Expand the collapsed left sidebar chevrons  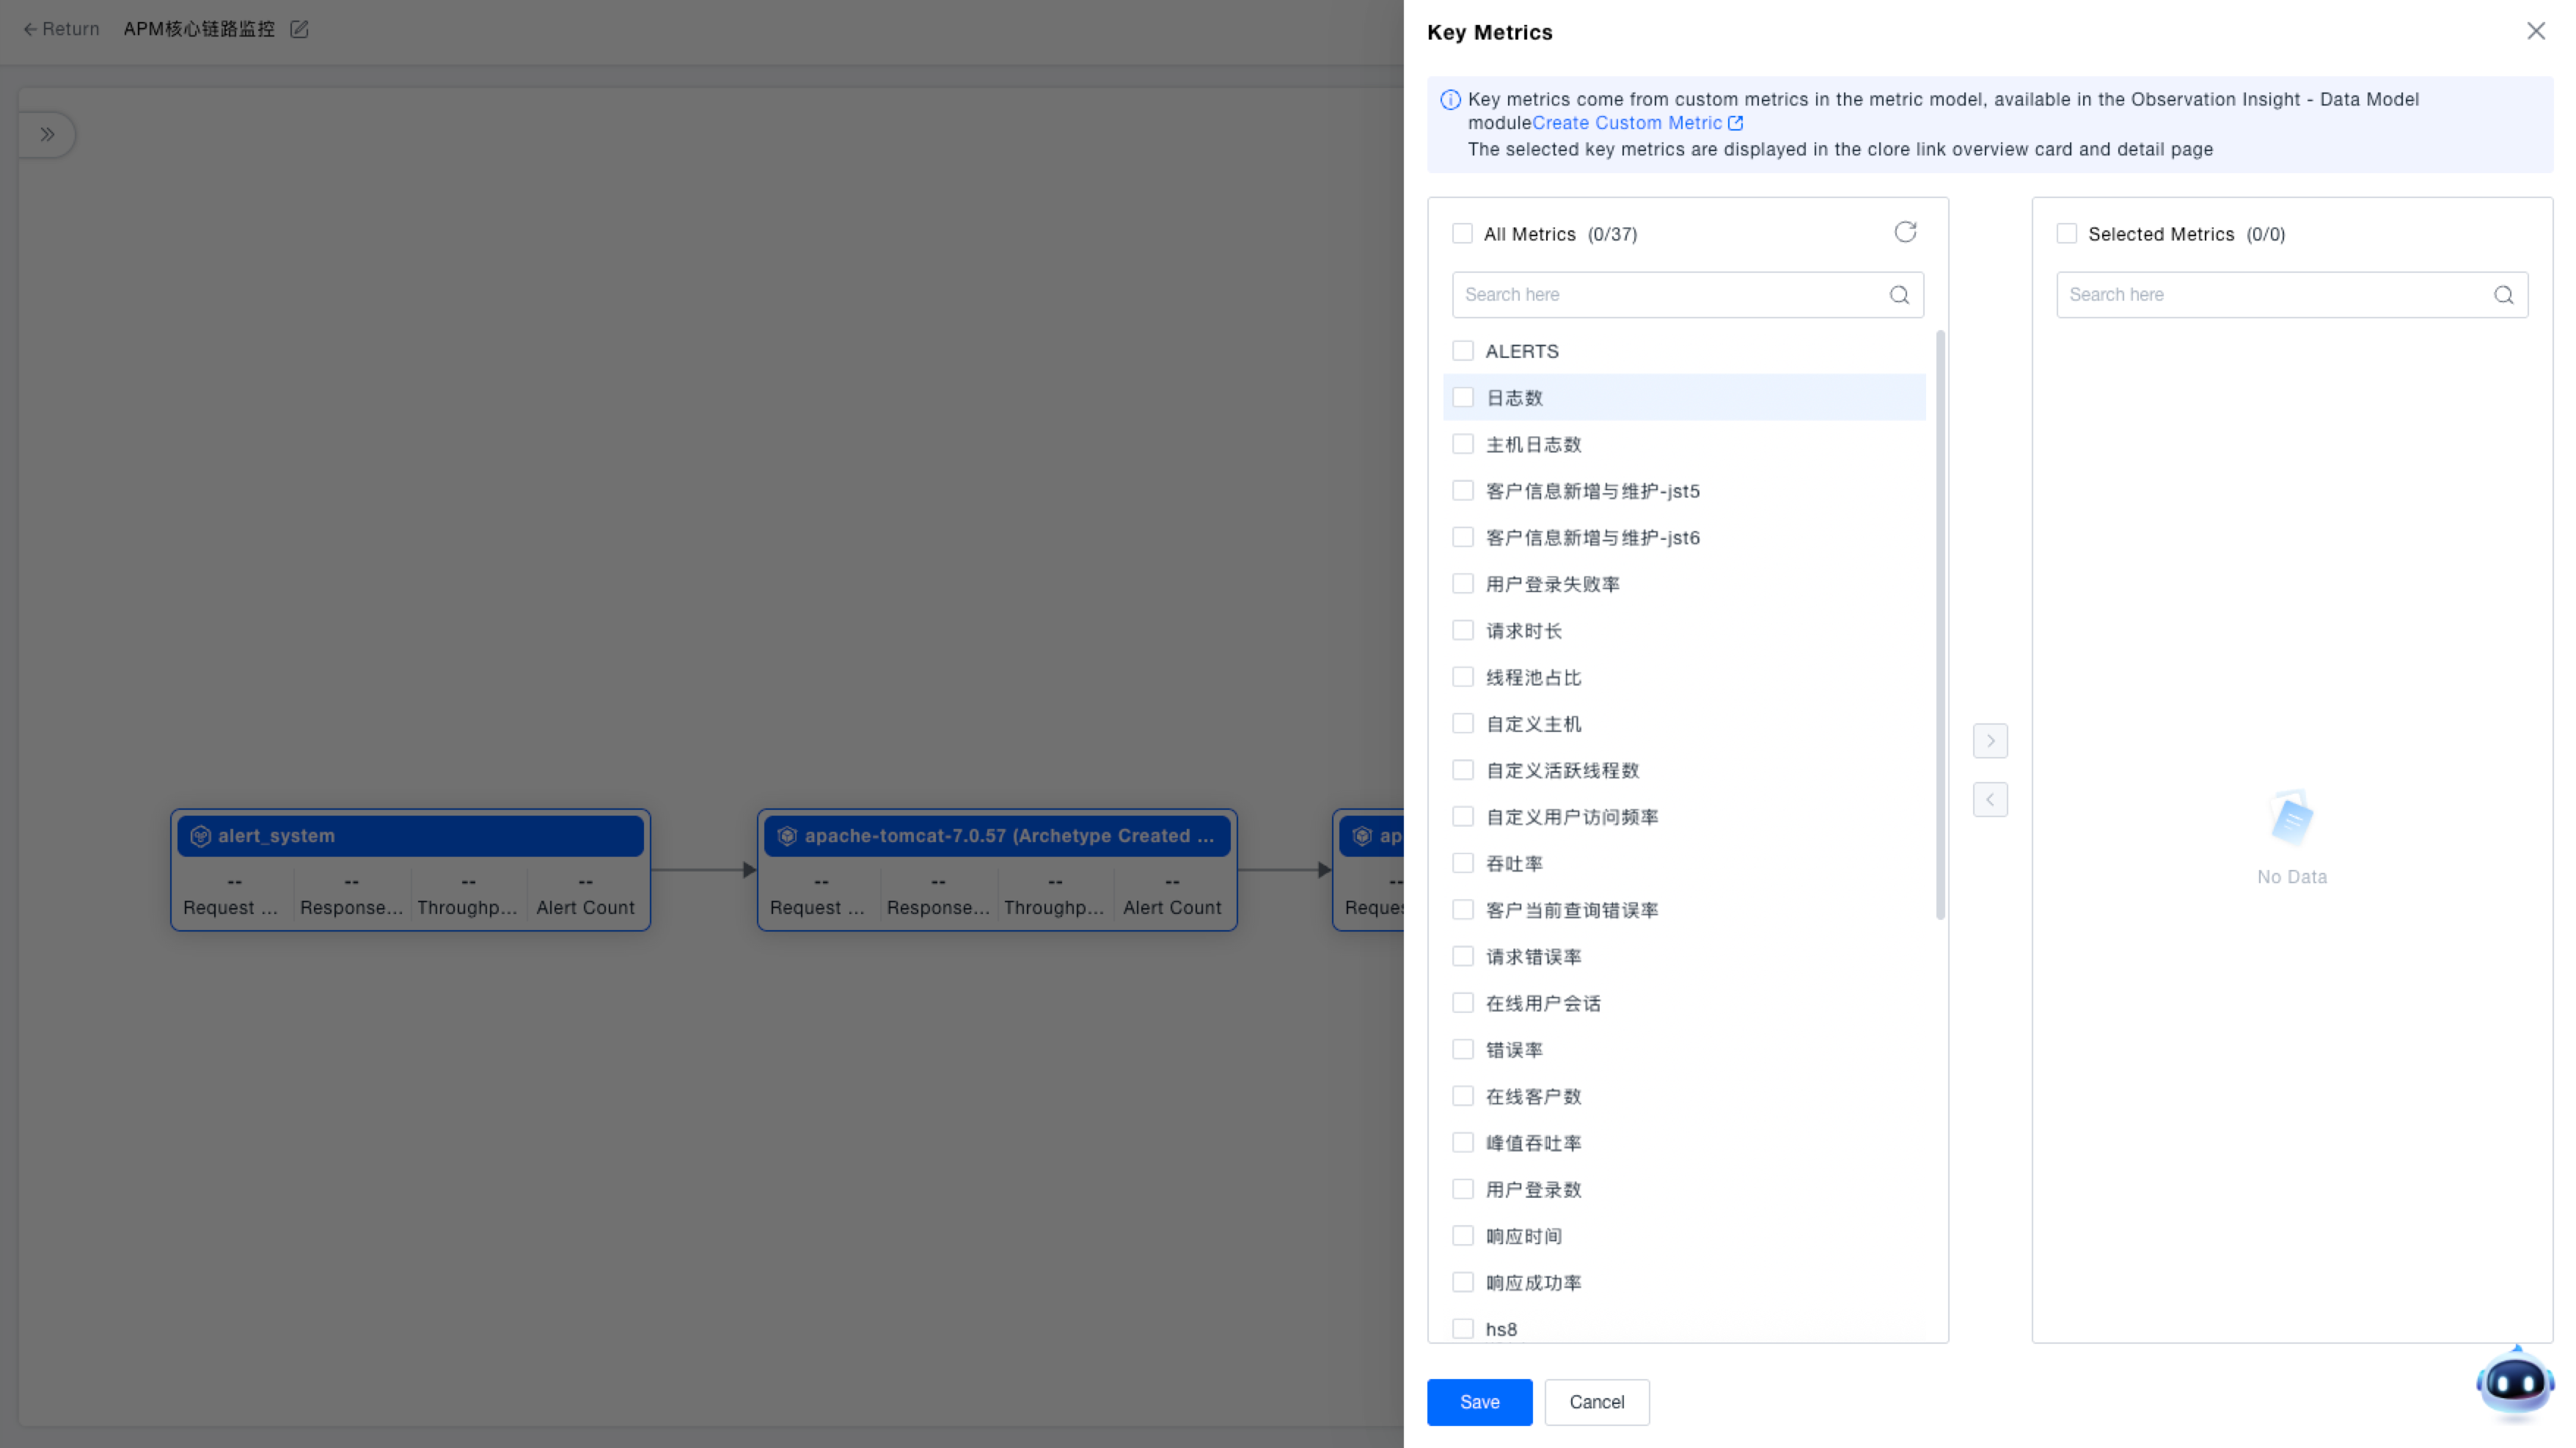[x=47, y=135]
